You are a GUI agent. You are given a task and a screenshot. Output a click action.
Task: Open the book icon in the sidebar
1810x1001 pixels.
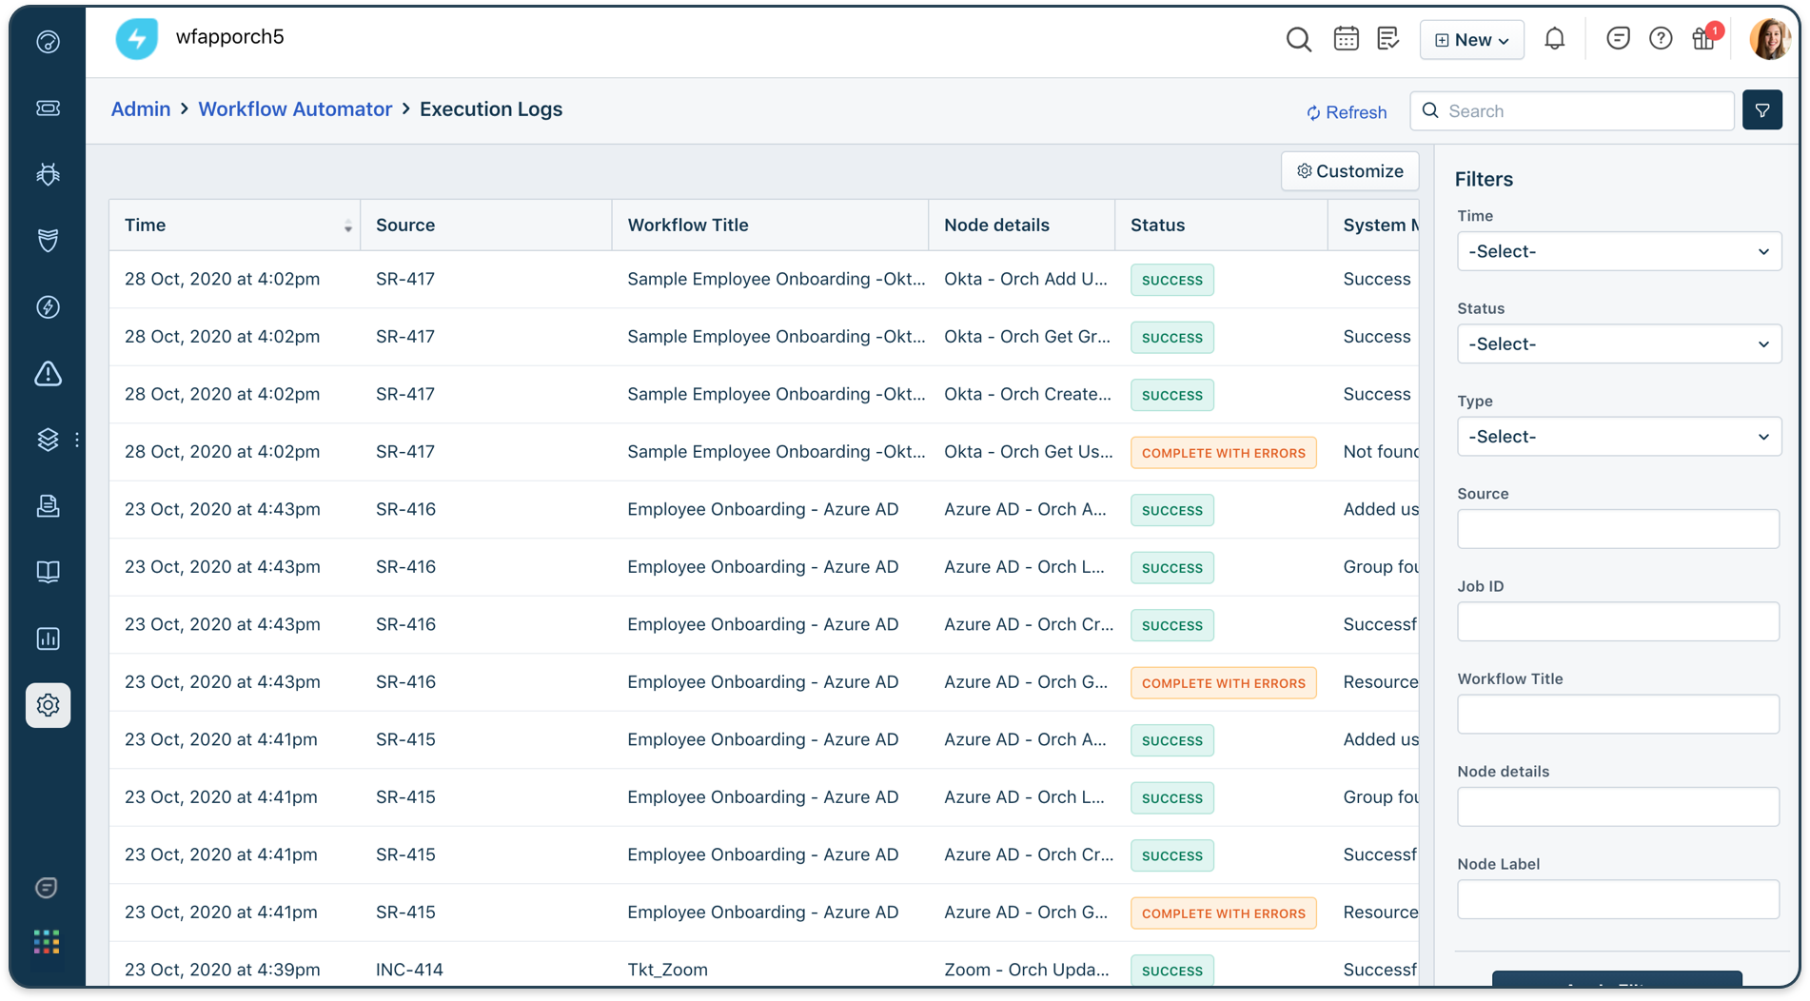(48, 572)
